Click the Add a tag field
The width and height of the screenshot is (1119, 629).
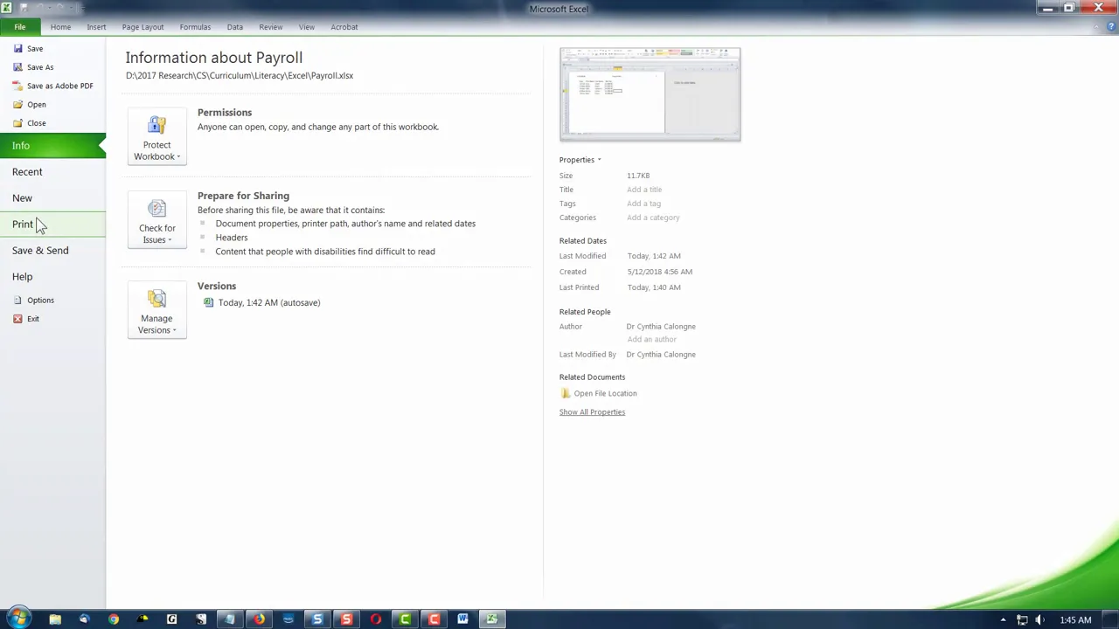(x=643, y=204)
